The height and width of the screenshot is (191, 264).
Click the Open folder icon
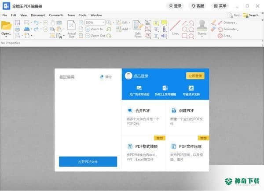tap(6, 26)
